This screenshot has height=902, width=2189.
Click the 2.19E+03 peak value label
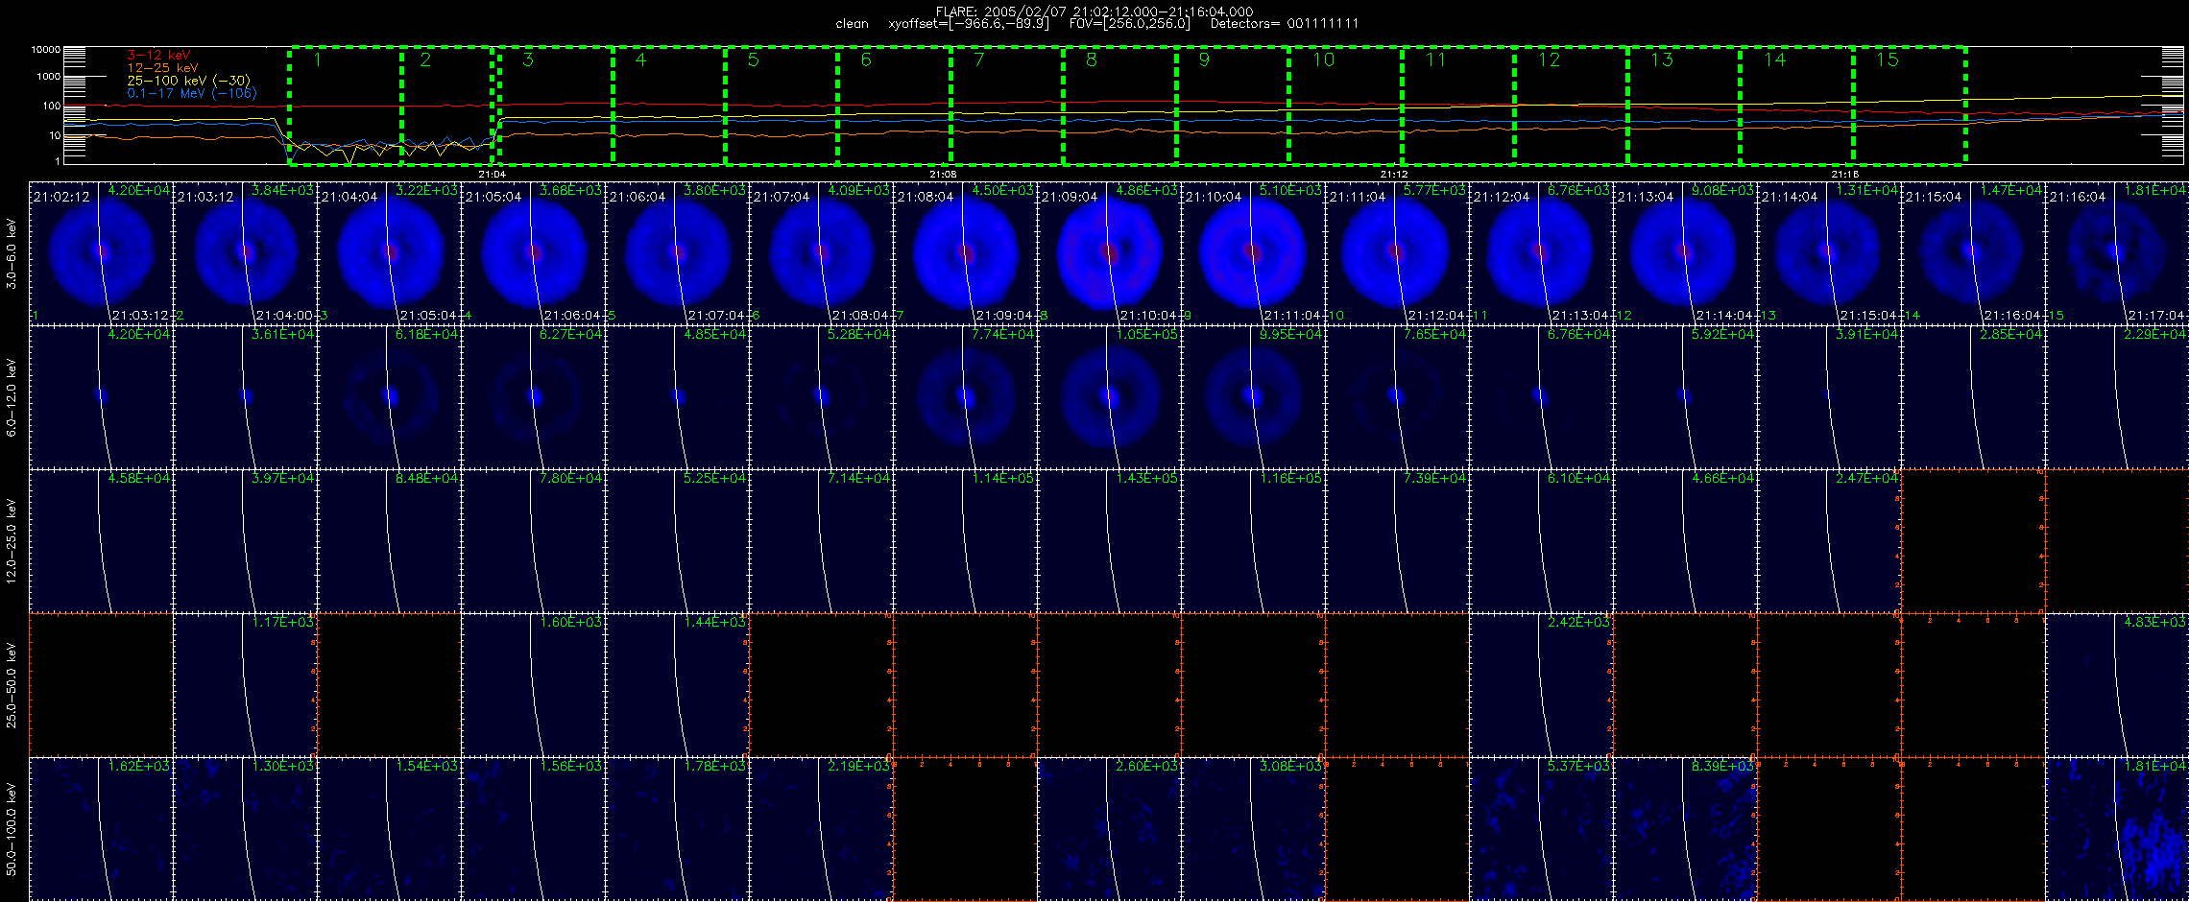tap(858, 767)
